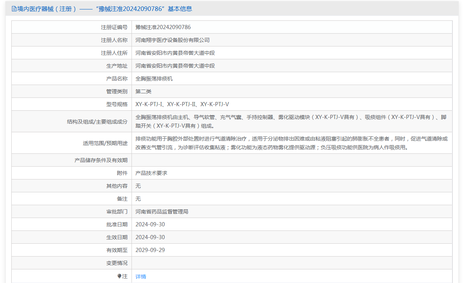Select the 批准日期 value 2024-09-30
This screenshot has height=283, width=475.
150,224
